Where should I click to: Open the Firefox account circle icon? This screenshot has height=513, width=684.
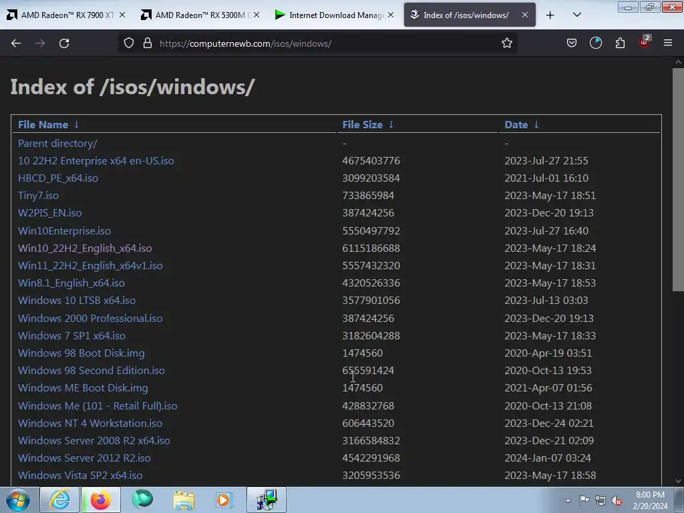click(x=595, y=43)
